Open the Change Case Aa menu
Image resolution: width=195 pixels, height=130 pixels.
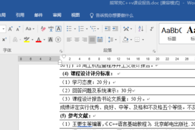click(x=30, y=29)
